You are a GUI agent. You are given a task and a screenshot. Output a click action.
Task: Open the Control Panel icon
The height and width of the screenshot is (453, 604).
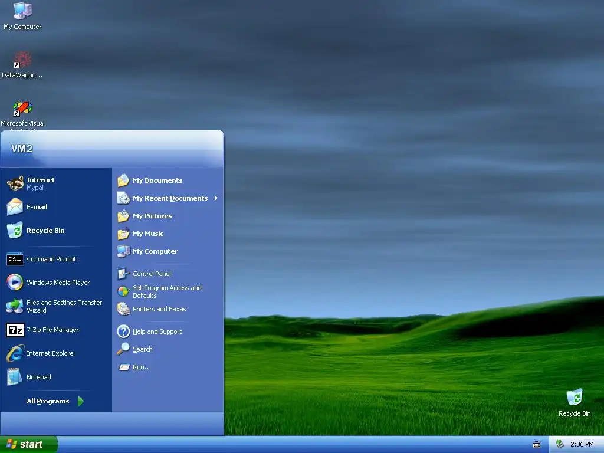tap(123, 274)
